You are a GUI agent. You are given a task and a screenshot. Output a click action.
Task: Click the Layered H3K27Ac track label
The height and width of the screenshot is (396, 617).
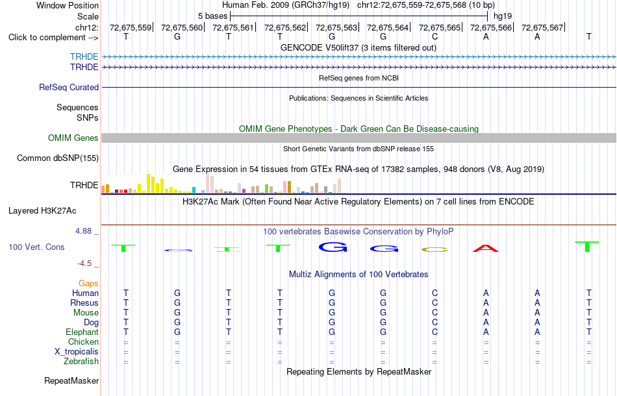(x=42, y=211)
